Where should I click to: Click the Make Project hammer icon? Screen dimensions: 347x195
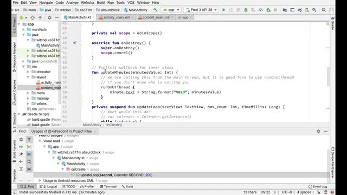[x=156, y=10]
